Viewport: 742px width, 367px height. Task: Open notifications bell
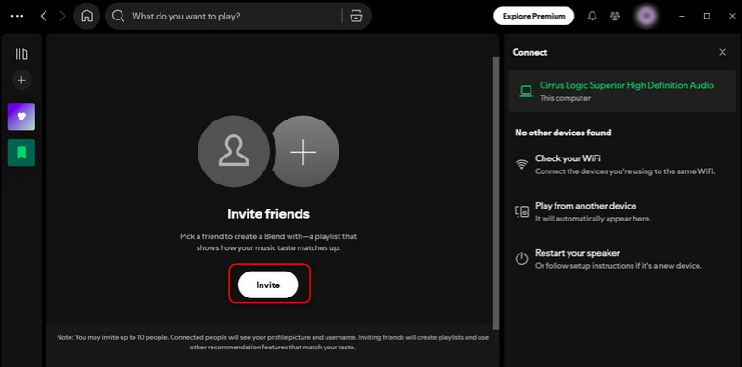pos(592,16)
